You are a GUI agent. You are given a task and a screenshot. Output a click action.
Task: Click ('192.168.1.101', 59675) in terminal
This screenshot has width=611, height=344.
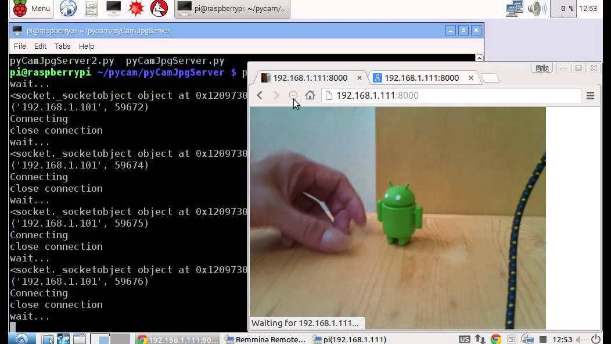[x=80, y=223]
